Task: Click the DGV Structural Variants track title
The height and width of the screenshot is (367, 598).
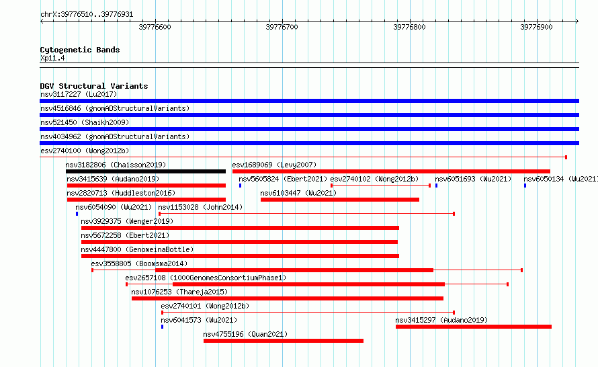Action: pyautogui.click(x=94, y=86)
